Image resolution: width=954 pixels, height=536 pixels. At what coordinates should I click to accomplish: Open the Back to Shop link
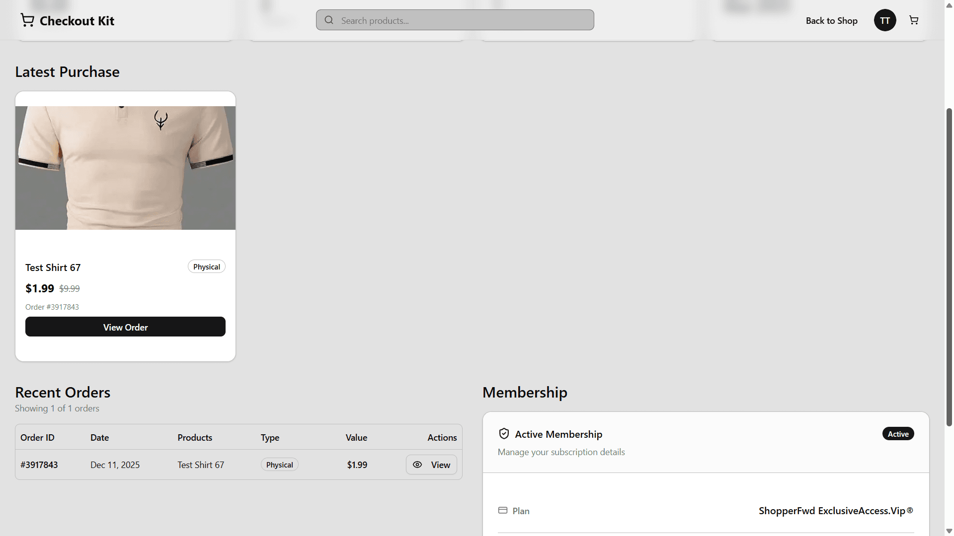[x=832, y=20]
